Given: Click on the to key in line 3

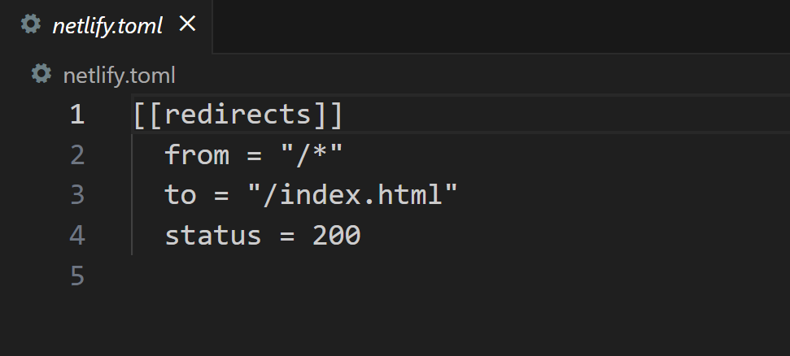Looking at the screenshot, I should click(x=181, y=195).
